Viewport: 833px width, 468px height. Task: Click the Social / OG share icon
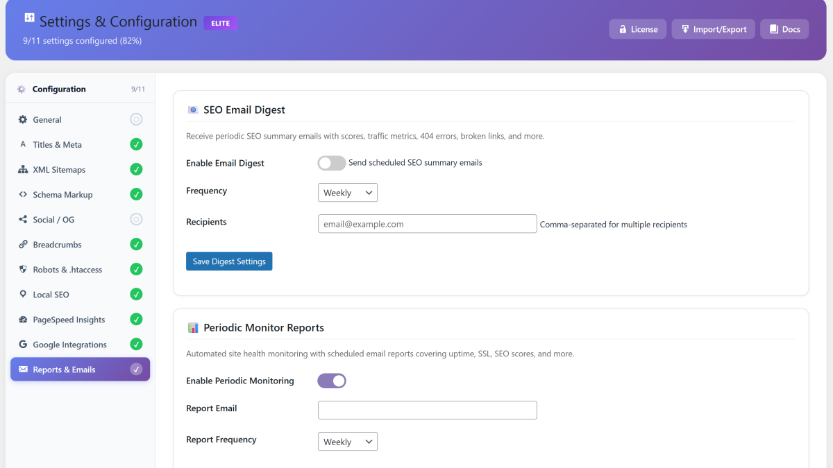click(23, 219)
